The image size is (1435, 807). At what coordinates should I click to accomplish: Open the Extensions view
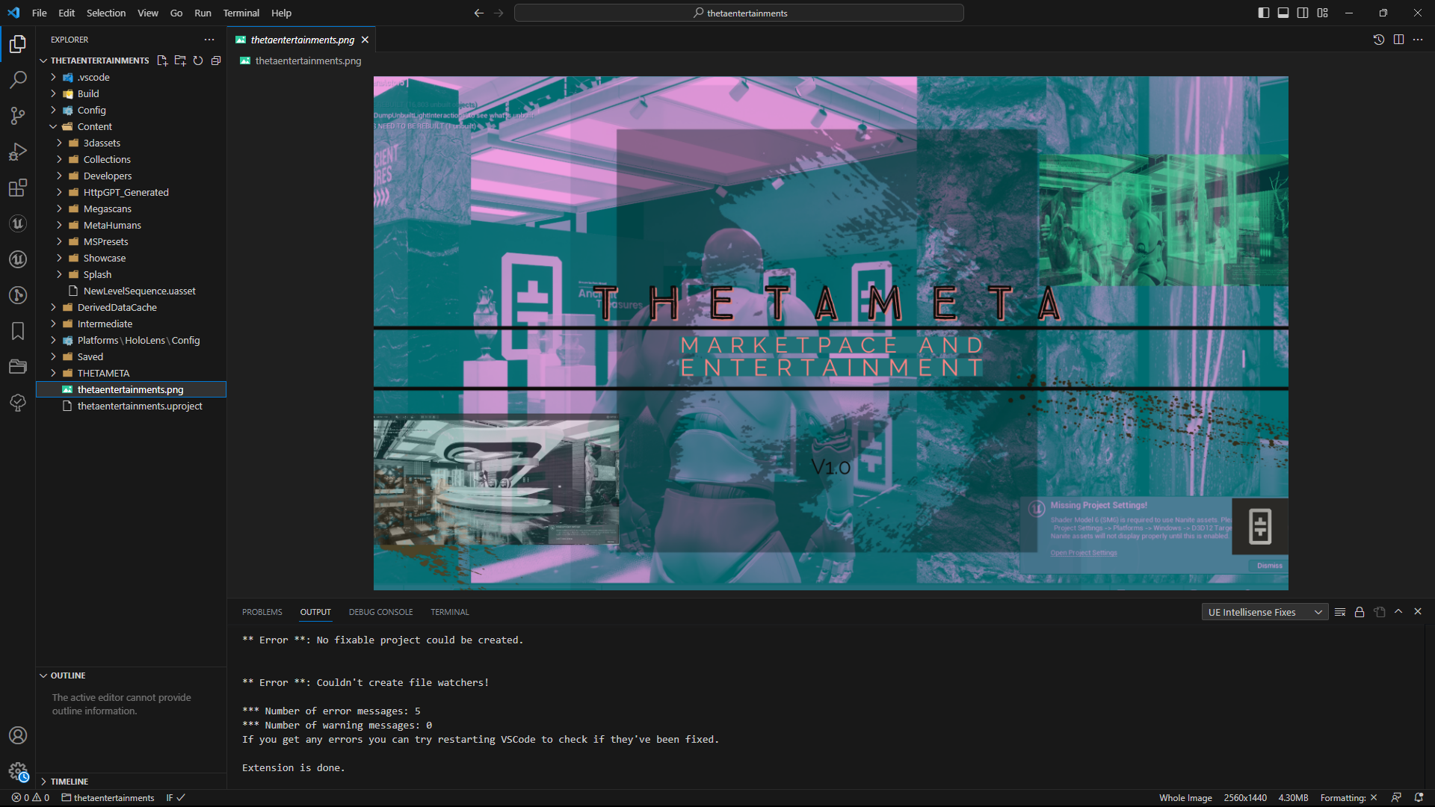click(18, 188)
